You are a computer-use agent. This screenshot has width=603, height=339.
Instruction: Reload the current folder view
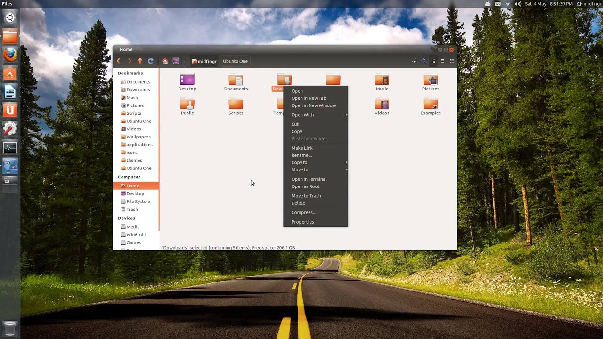tap(151, 61)
